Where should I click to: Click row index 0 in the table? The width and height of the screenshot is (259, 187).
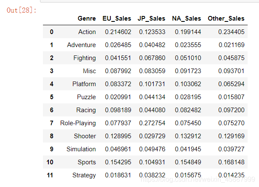(x=51, y=32)
